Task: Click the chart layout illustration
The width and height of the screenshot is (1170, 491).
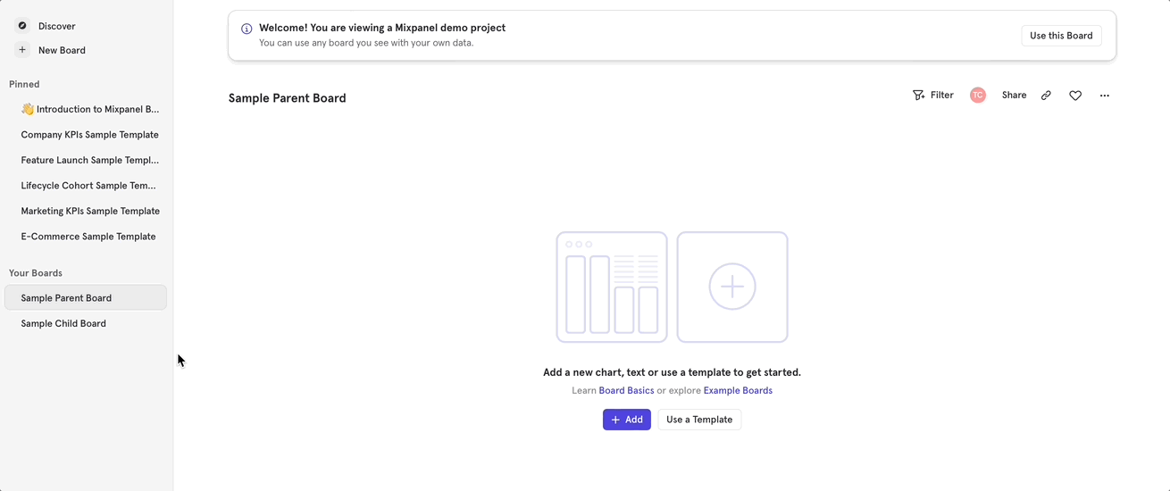Action: (x=612, y=287)
